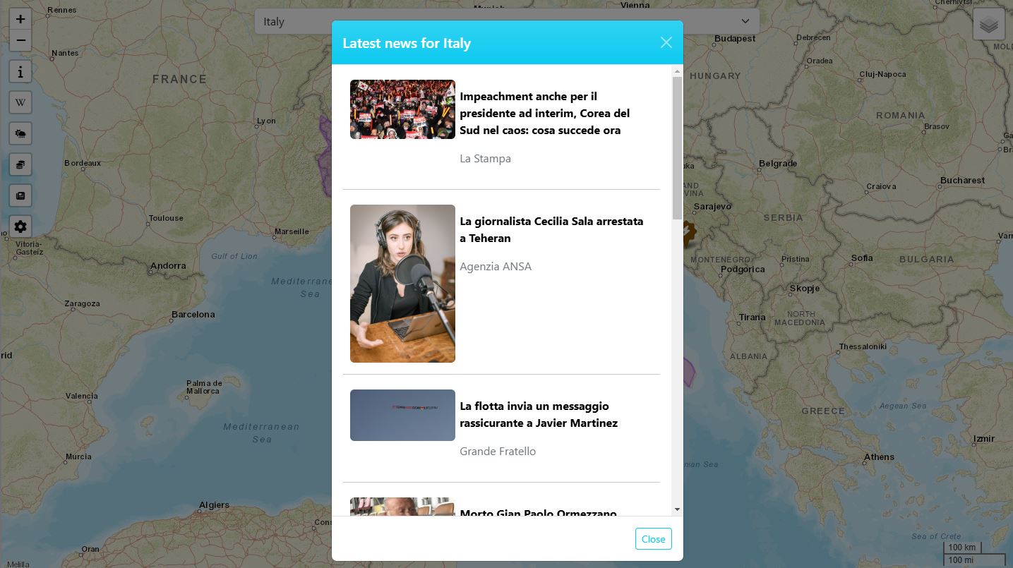This screenshot has height=568, width=1013.
Task: Zoom in on the map
Action: click(20, 20)
